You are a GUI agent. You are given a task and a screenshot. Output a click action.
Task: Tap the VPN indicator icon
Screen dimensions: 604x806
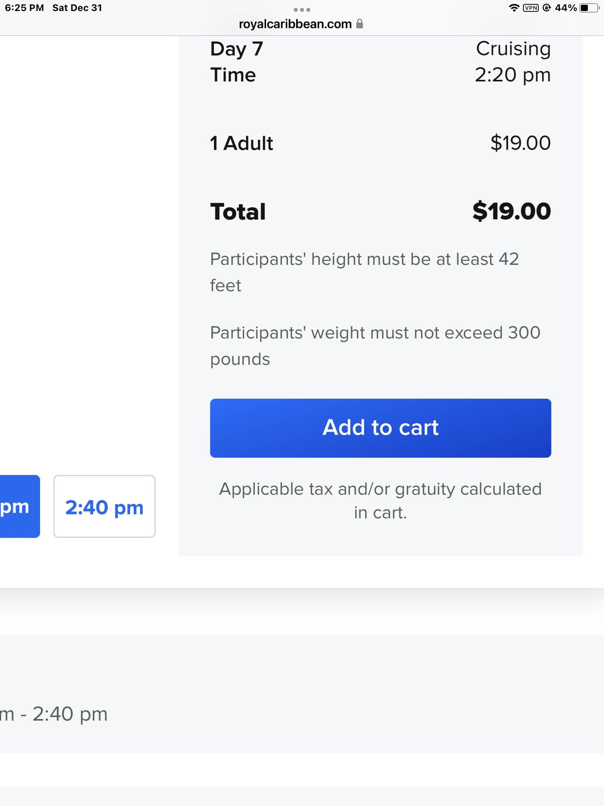[x=531, y=8]
